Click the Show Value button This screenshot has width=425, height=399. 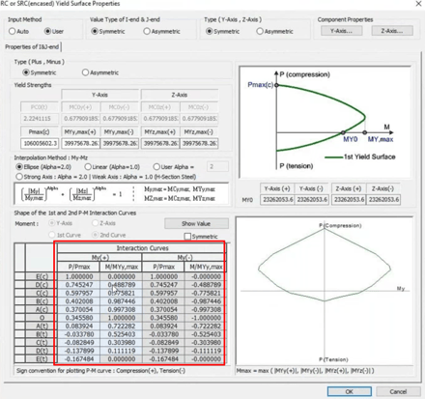click(196, 223)
